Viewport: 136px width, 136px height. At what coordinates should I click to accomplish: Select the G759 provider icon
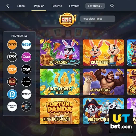pyautogui.click(x=26, y=45)
